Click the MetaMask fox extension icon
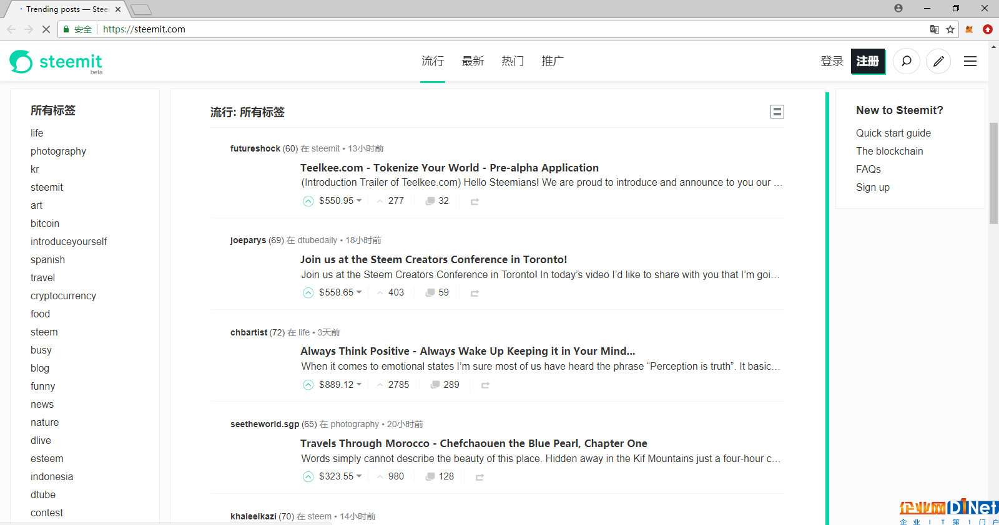999x525 pixels. click(970, 29)
